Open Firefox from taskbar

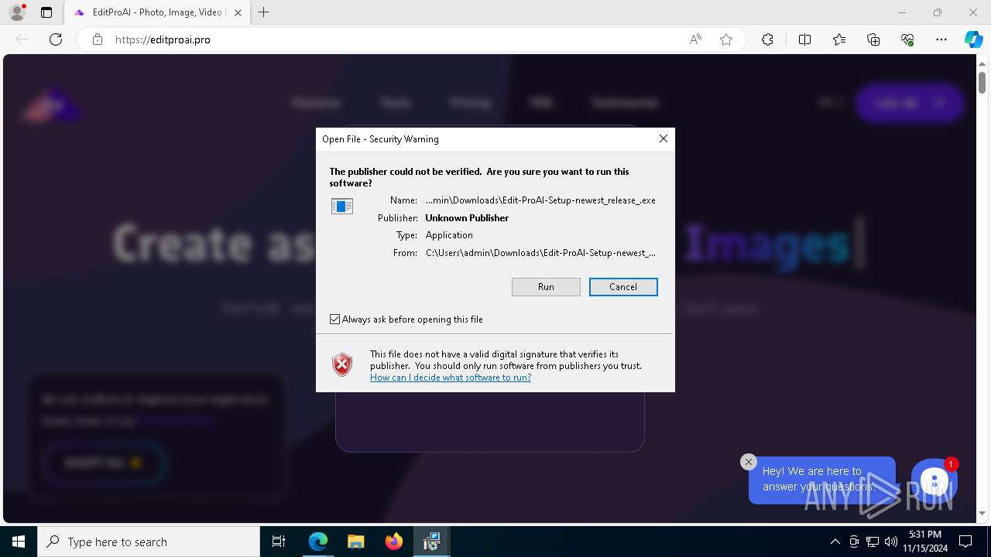(394, 542)
